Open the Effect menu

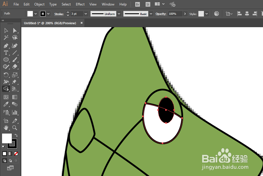pos(80,4)
